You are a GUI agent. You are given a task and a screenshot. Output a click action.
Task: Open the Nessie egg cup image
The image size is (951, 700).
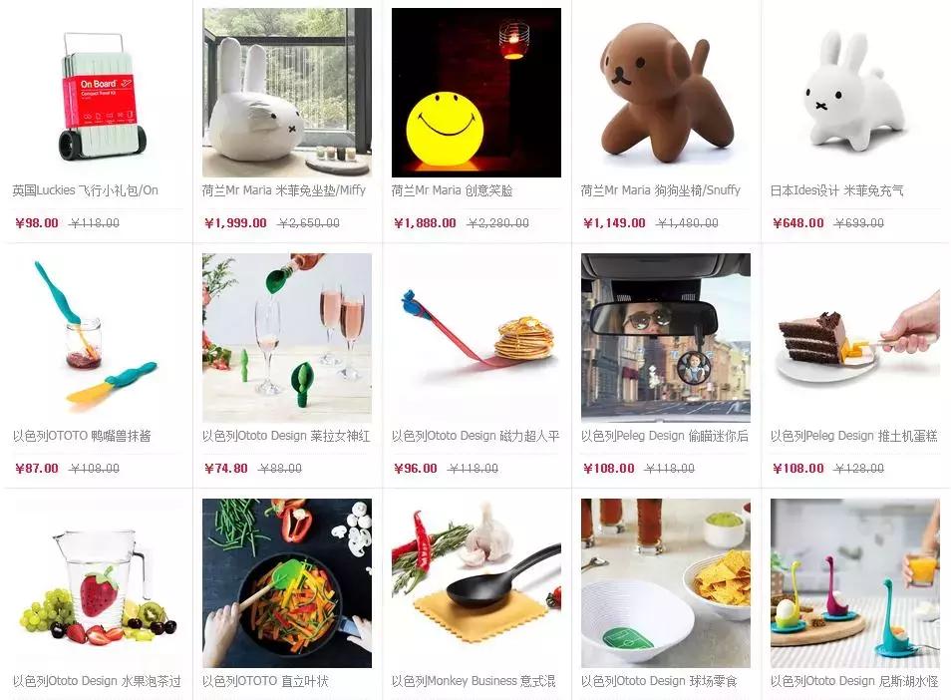click(x=854, y=583)
